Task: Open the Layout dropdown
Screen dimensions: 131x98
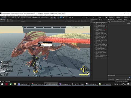Action: pos(127,17)
